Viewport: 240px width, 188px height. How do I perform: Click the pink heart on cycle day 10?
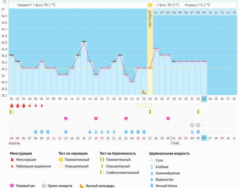click(x=66, y=118)
